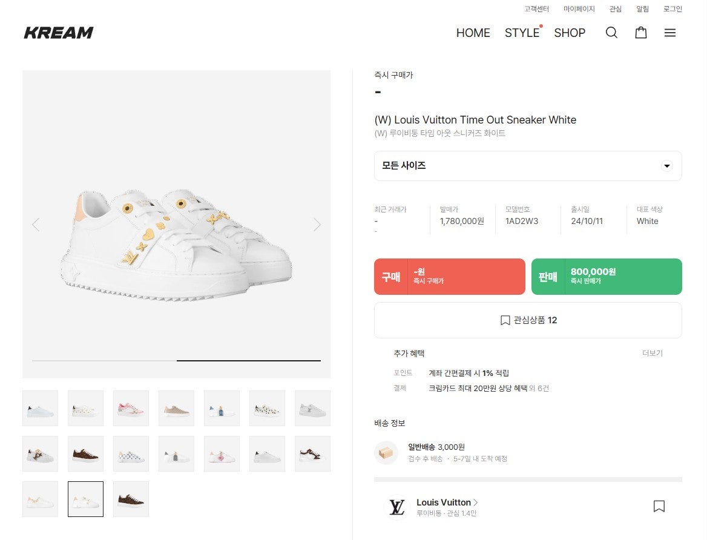707x540 pixels.
Task: Expand 추가 혜택 with 더보기
Action: point(653,353)
